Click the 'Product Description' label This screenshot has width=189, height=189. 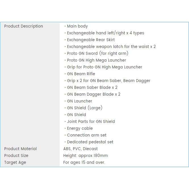tap(24, 26)
